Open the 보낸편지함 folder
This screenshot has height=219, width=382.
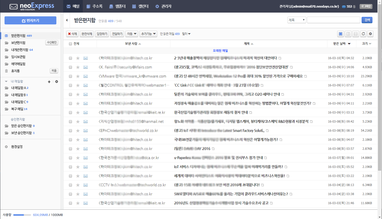pos(18,43)
